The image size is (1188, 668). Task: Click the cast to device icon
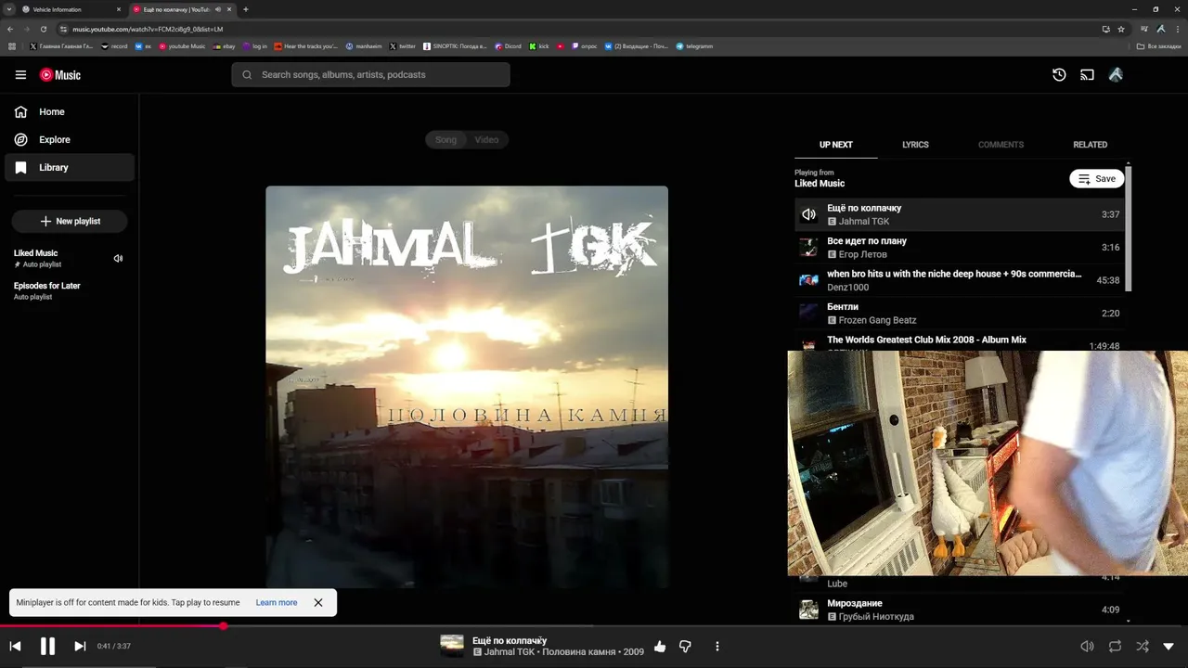[x=1087, y=75]
